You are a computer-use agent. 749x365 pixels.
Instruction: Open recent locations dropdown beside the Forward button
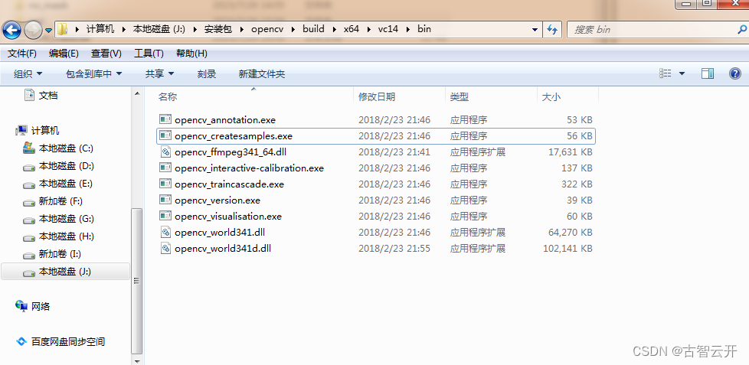(x=48, y=30)
